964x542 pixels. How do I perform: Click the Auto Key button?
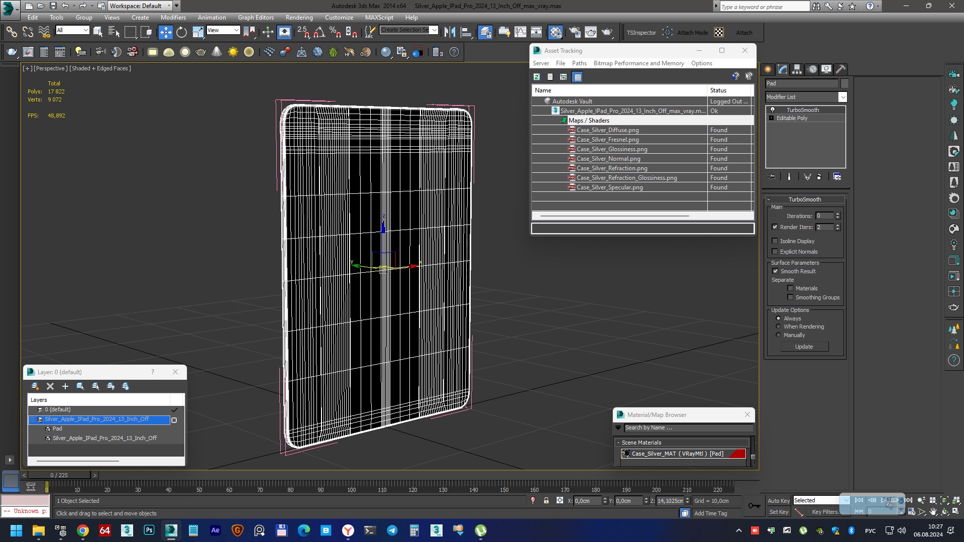779,501
